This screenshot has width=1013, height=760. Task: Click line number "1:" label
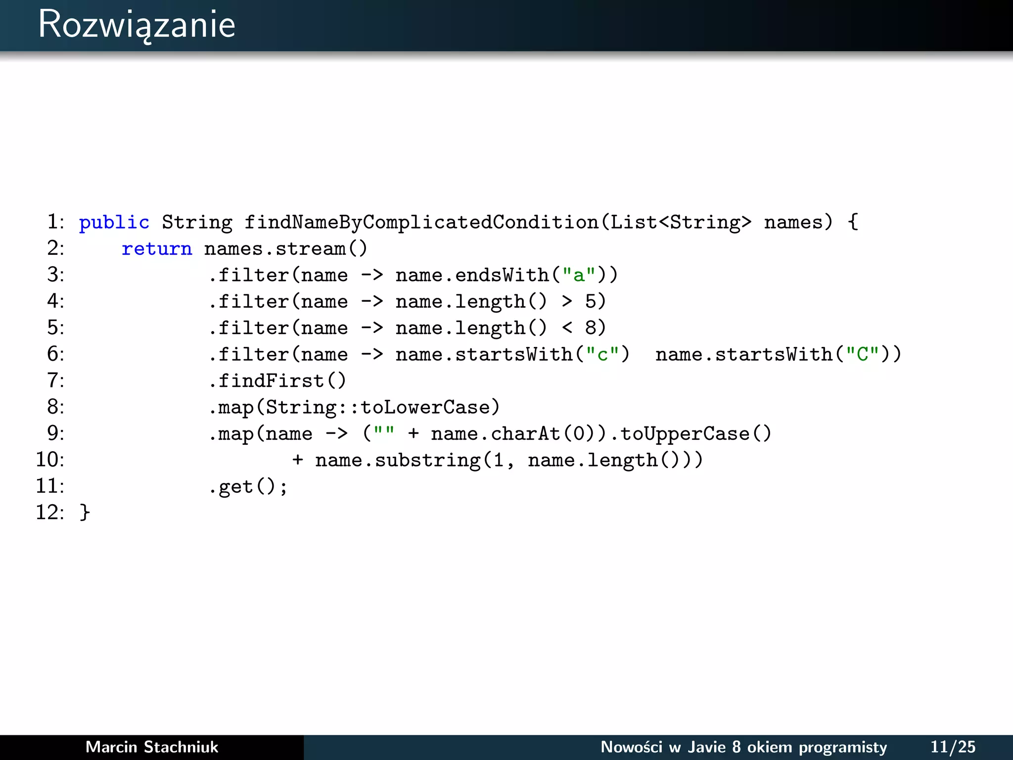pyautogui.click(x=55, y=222)
